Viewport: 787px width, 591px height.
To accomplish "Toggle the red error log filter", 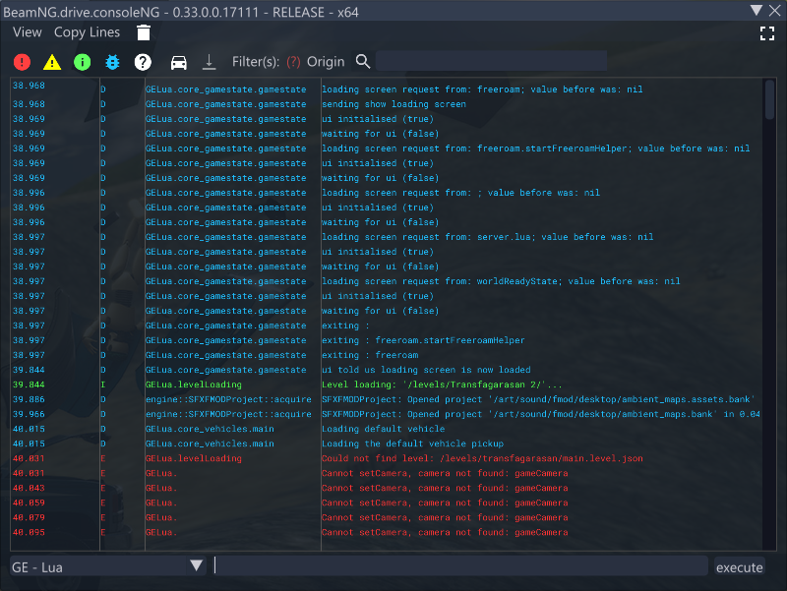I will [x=22, y=62].
